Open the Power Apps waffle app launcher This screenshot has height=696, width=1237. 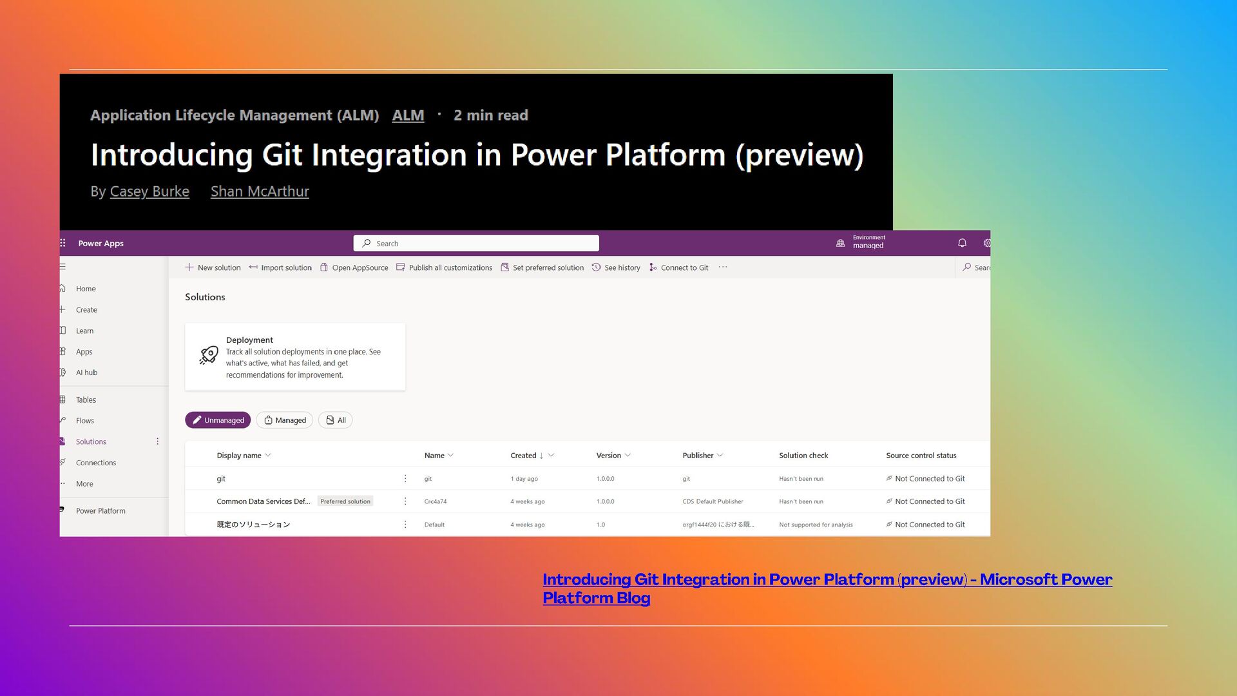tap(63, 243)
